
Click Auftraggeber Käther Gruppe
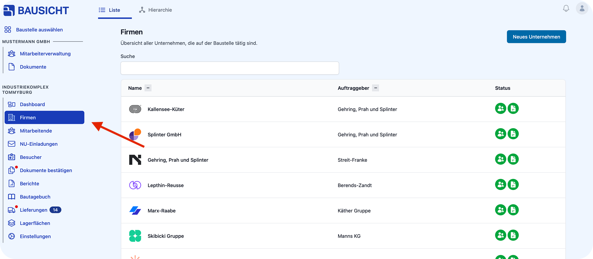[354, 211]
